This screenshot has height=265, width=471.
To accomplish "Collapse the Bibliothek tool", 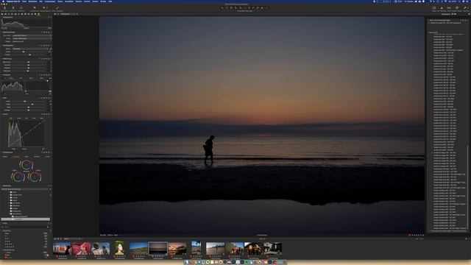I will point(1,185).
